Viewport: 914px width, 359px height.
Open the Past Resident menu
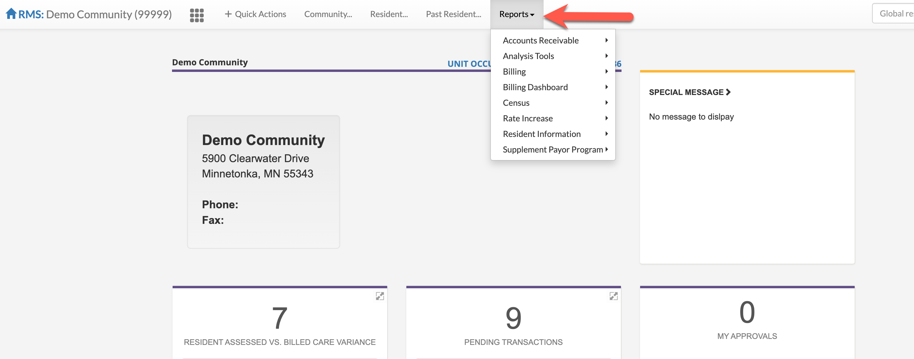tap(453, 14)
